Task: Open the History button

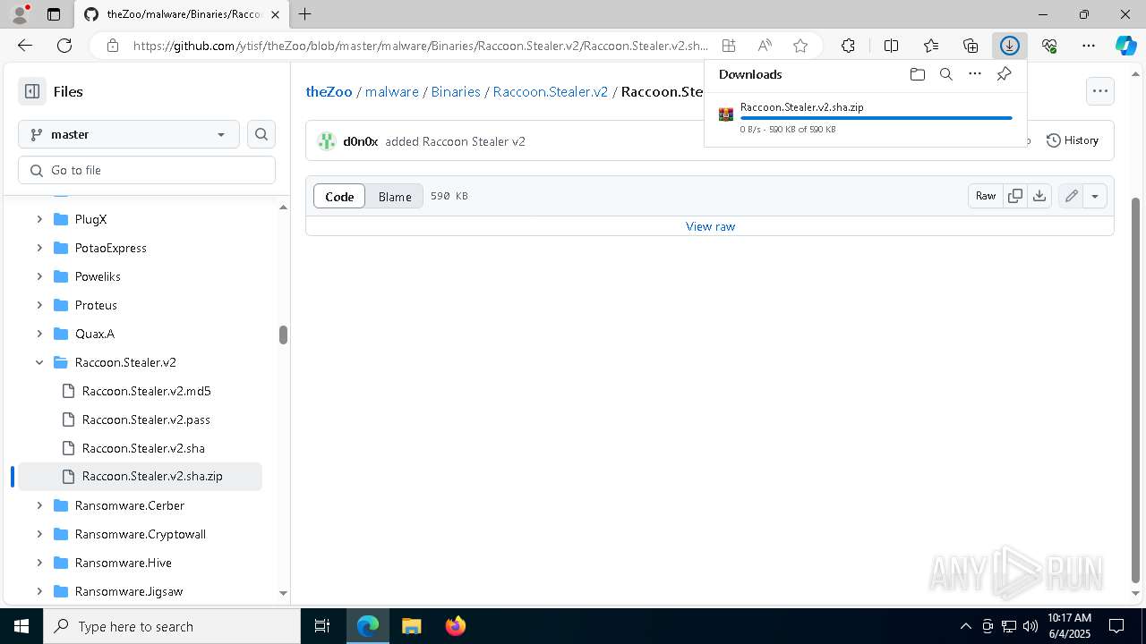Action: [x=1073, y=140]
